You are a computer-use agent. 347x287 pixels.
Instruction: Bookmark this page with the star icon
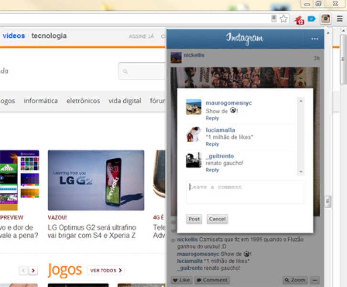pyautogui.click(x=283, y=19)
